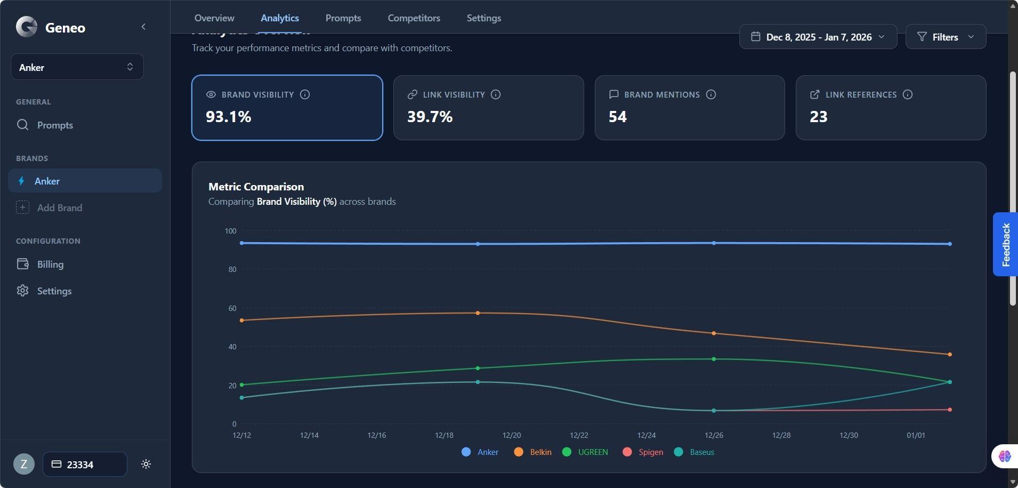The width and height of the screenshot is (1018, 488).
Task: Switch to the Competitors tab
Action: (x=414, y=18)
